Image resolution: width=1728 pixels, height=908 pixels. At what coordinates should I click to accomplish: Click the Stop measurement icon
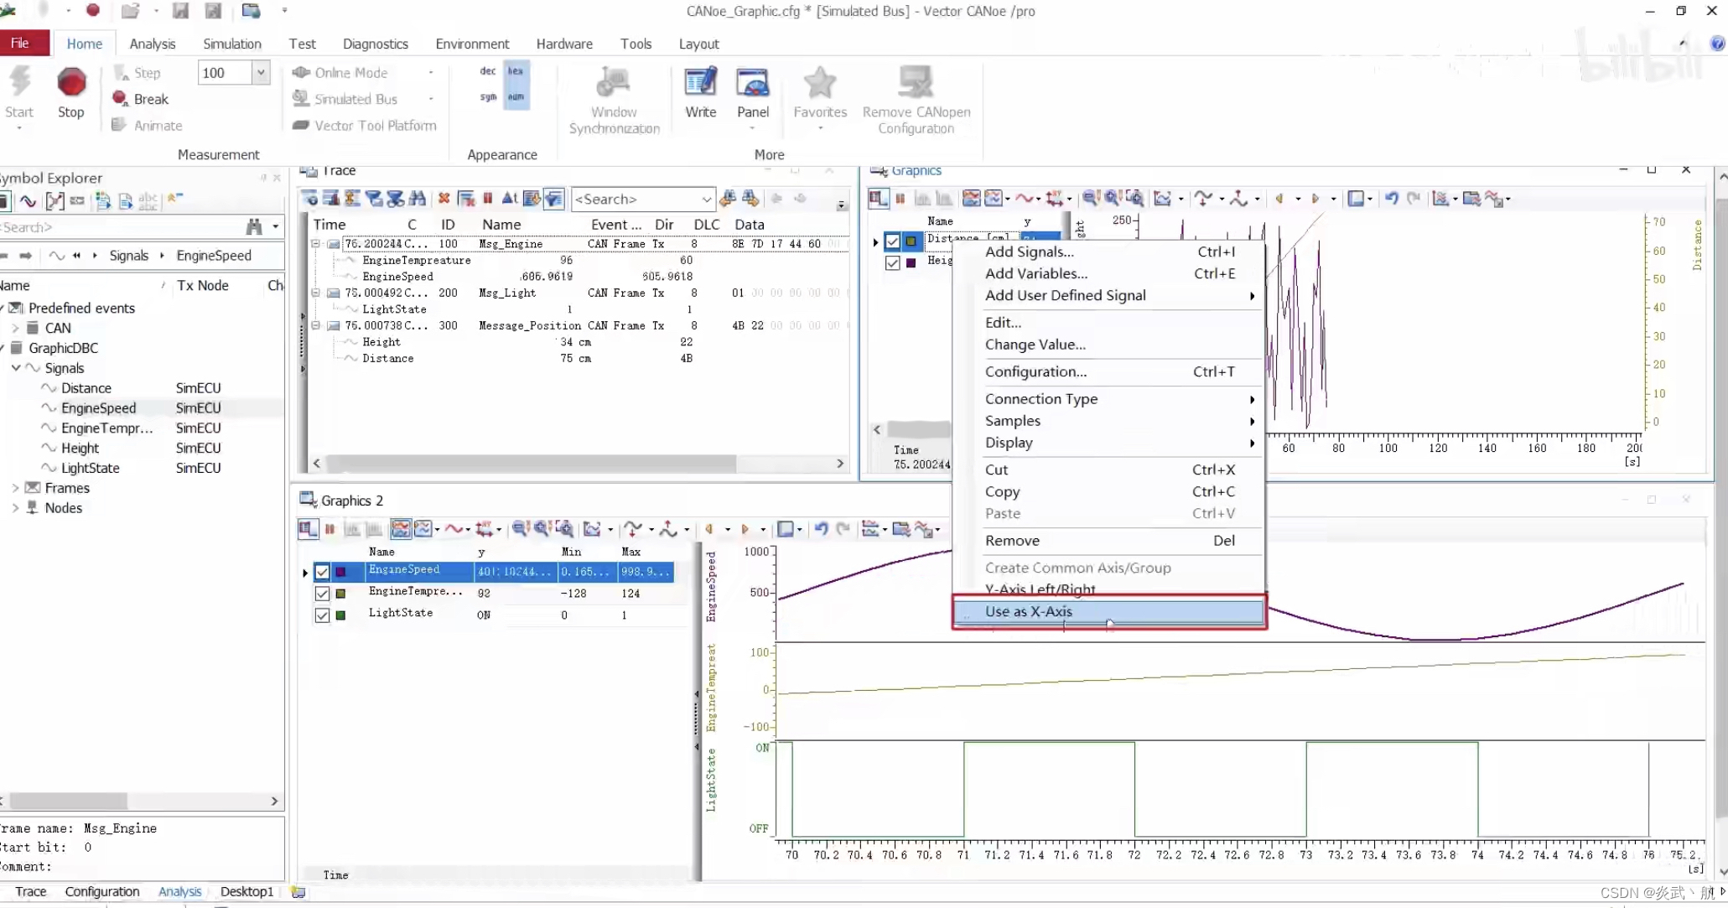pos(71,83)
